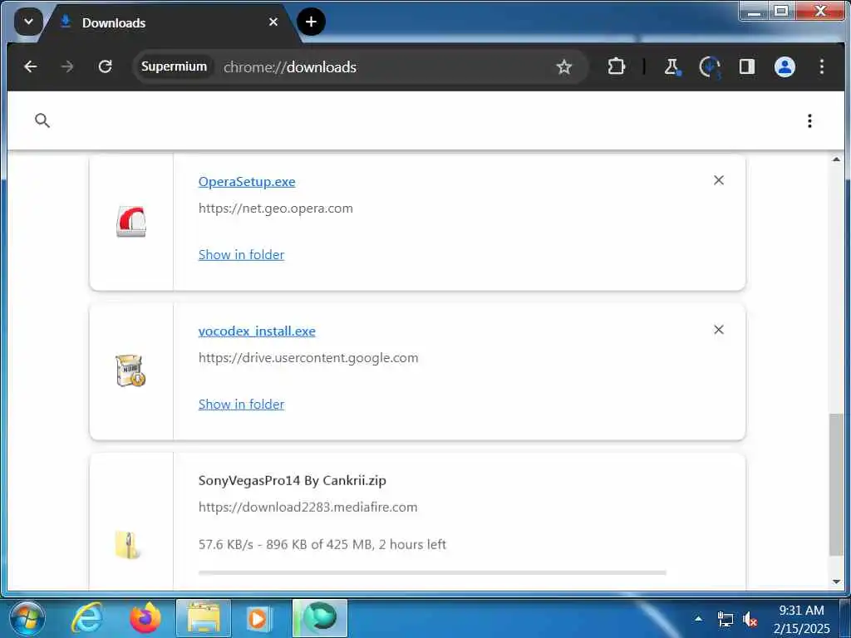Click the download speed status text
Viewport: 851px width, 638px height.
[x=322, y=544]
